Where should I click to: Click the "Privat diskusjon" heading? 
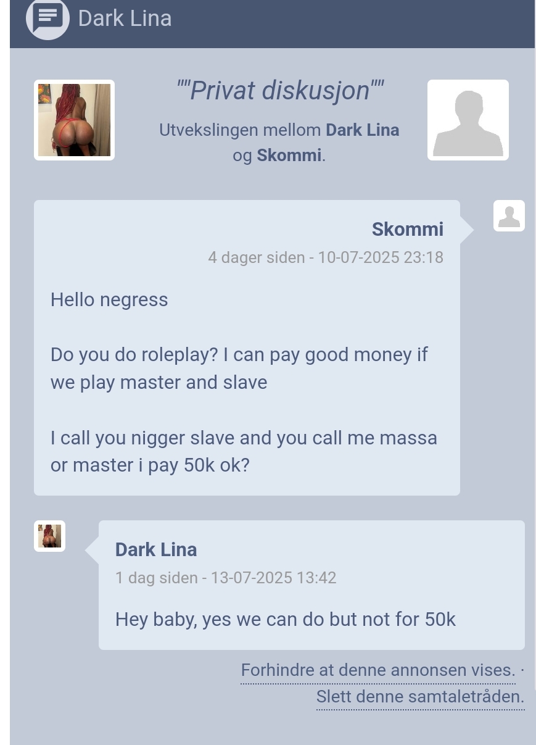point(280,90)
